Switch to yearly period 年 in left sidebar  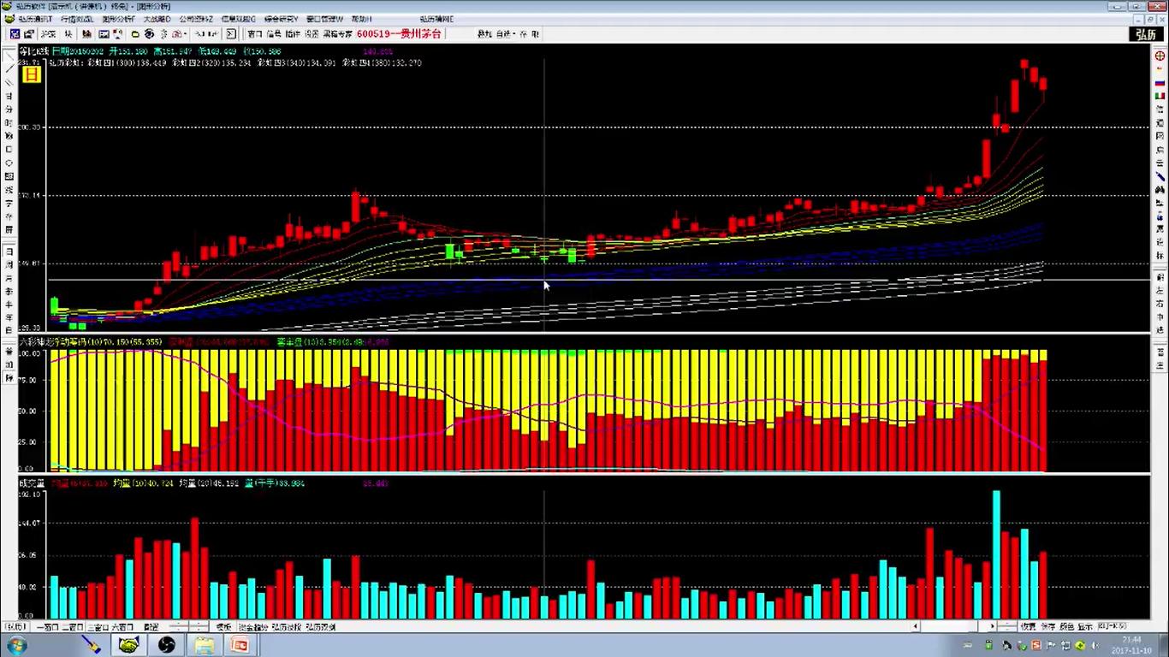pos(9,317)
